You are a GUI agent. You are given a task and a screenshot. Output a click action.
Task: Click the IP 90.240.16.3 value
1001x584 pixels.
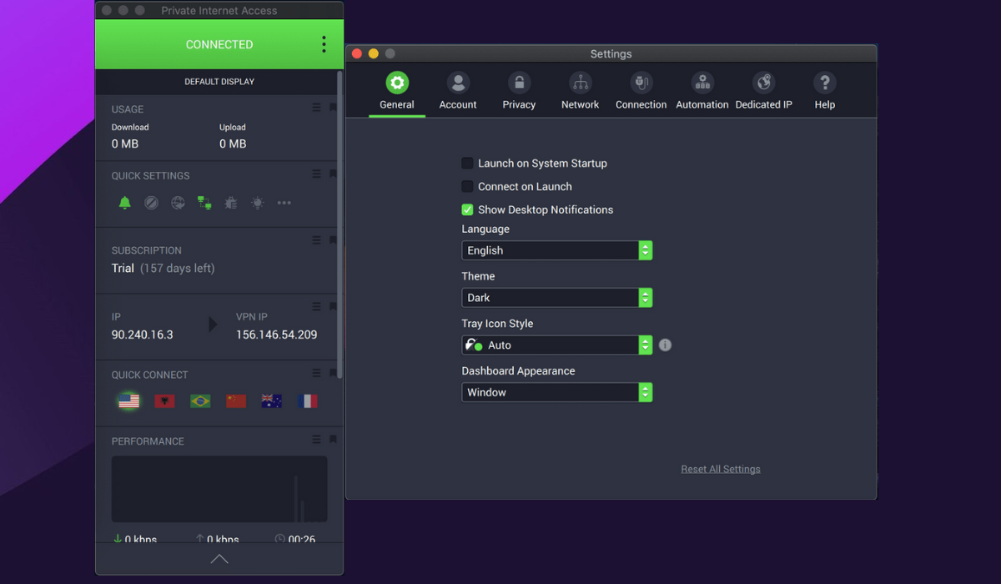(x=143, y=335)
